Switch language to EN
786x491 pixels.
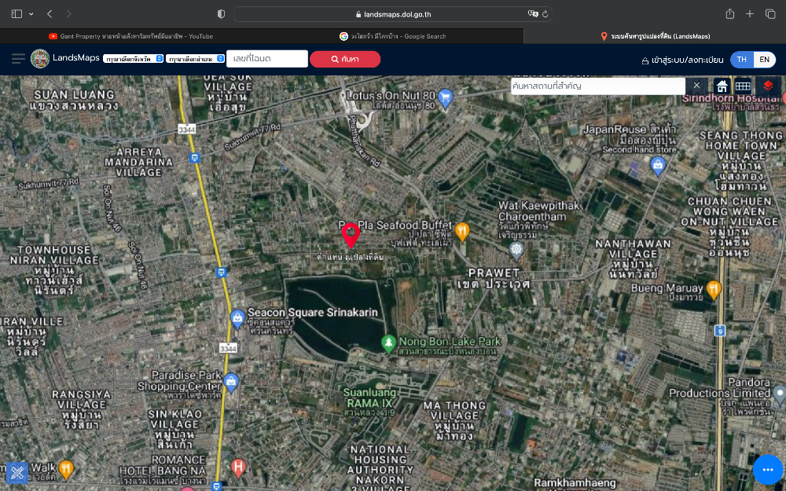pos(764,60)
